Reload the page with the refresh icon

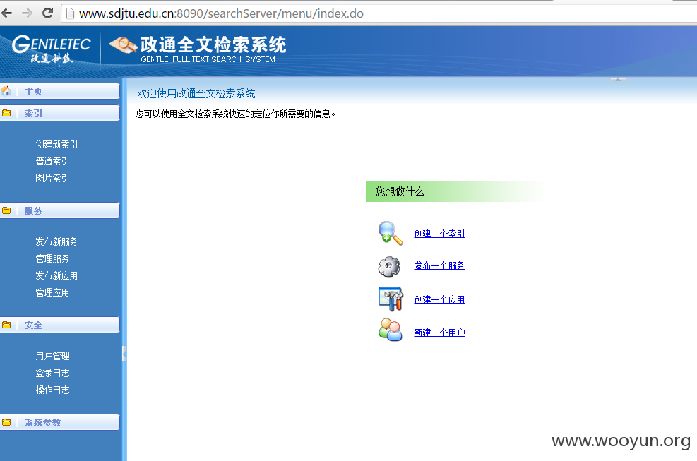point(47,13)
